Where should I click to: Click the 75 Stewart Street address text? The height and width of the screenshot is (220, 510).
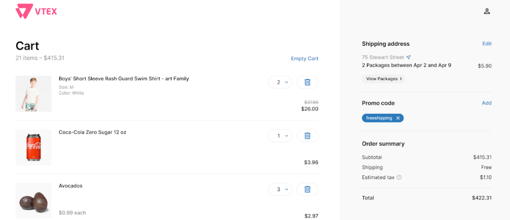tap(383, 57)
